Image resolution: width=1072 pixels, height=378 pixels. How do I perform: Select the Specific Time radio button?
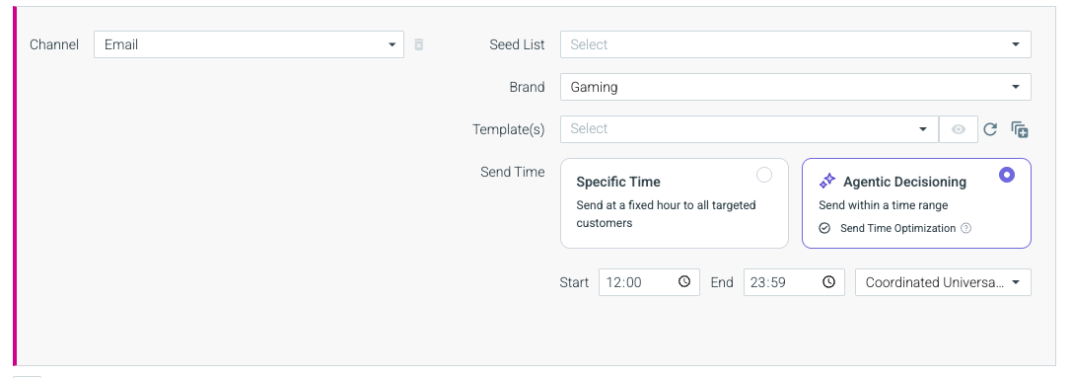[763, 176]
